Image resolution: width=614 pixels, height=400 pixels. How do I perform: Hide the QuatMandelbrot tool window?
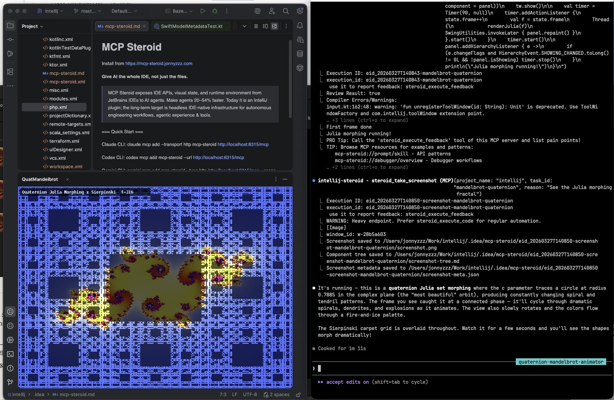(285, 179)
